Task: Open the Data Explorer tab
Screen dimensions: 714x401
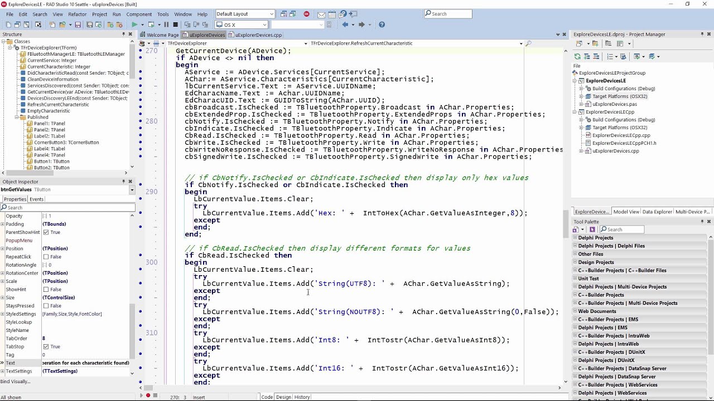Action: [657, 212]
